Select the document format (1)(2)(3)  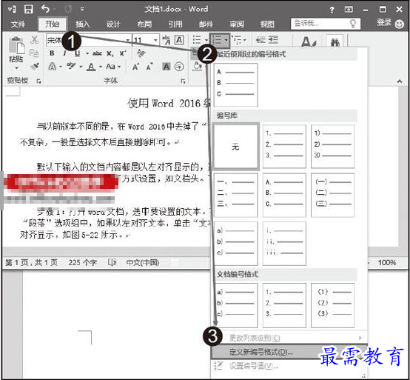pos(332,305)
